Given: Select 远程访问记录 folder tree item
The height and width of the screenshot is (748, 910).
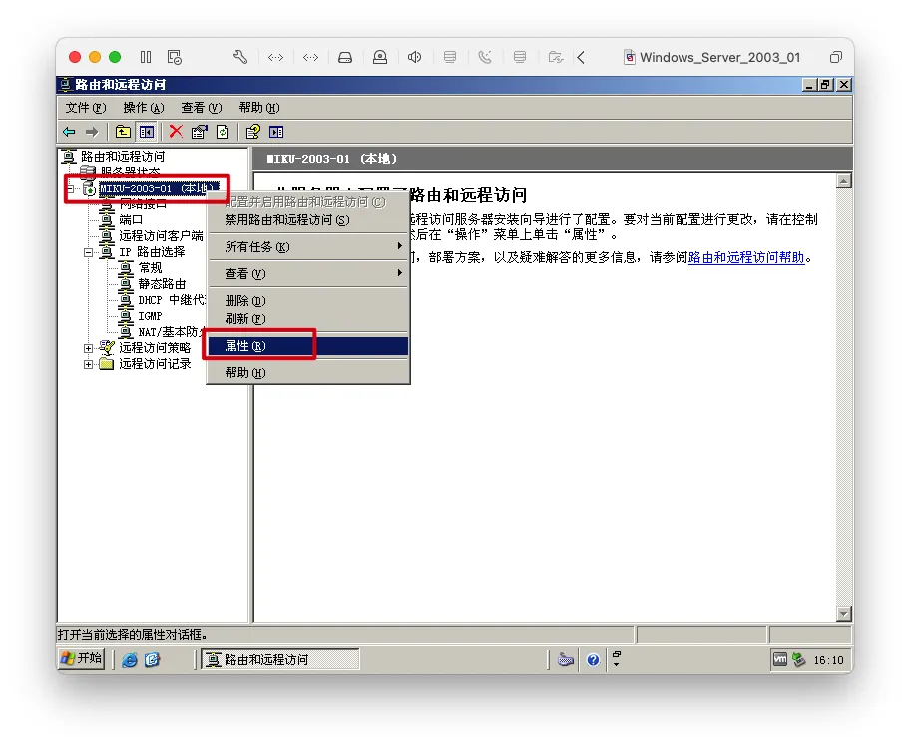Looking at the screenshot, I should (x=155, y=364).
